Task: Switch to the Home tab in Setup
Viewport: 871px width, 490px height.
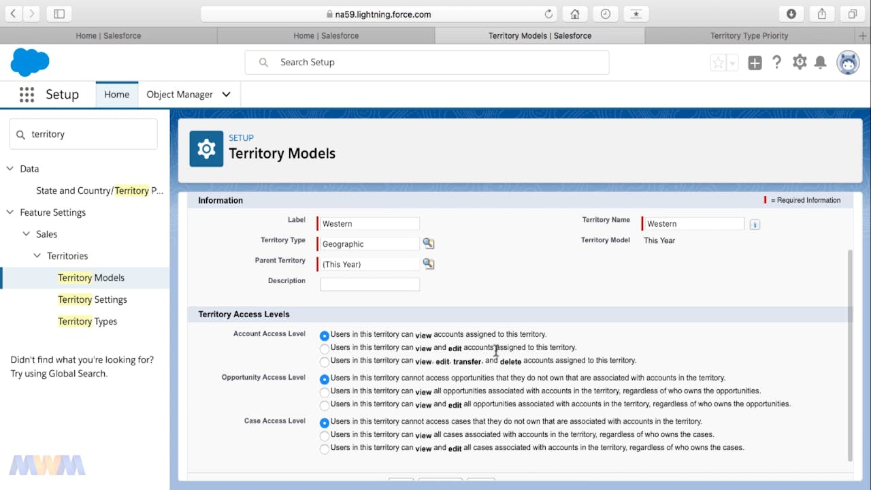Action: 116,95
